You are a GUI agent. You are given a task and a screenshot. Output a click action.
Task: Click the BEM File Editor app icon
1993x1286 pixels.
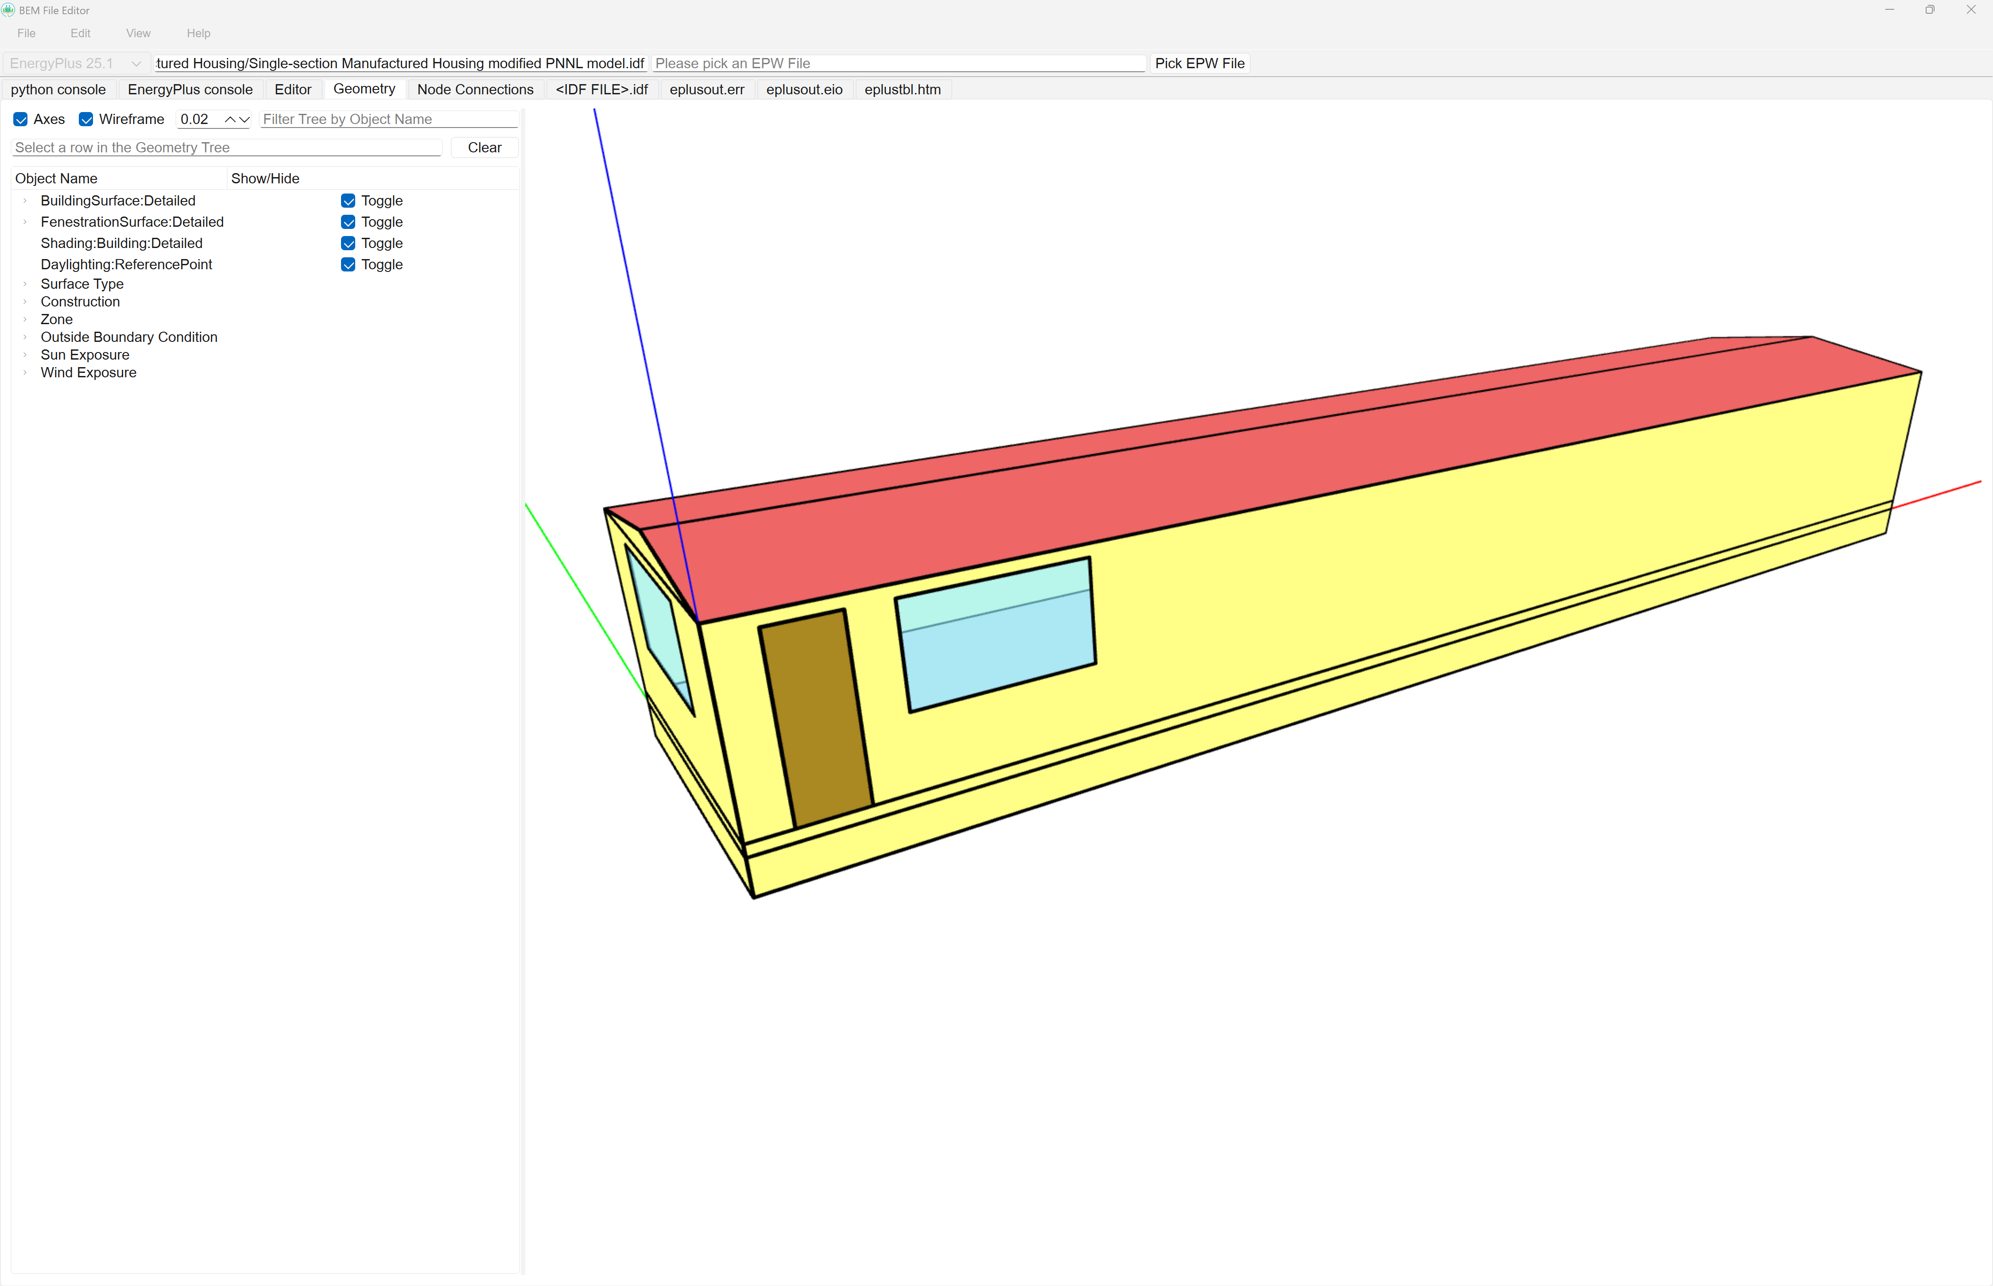click(8, 10)
